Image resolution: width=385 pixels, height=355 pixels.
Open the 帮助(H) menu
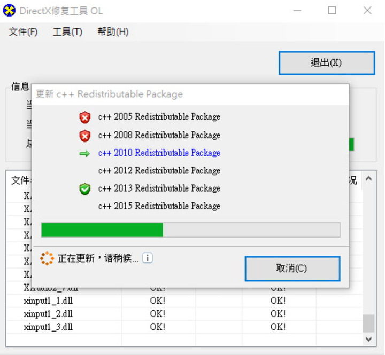click(113, 32)
